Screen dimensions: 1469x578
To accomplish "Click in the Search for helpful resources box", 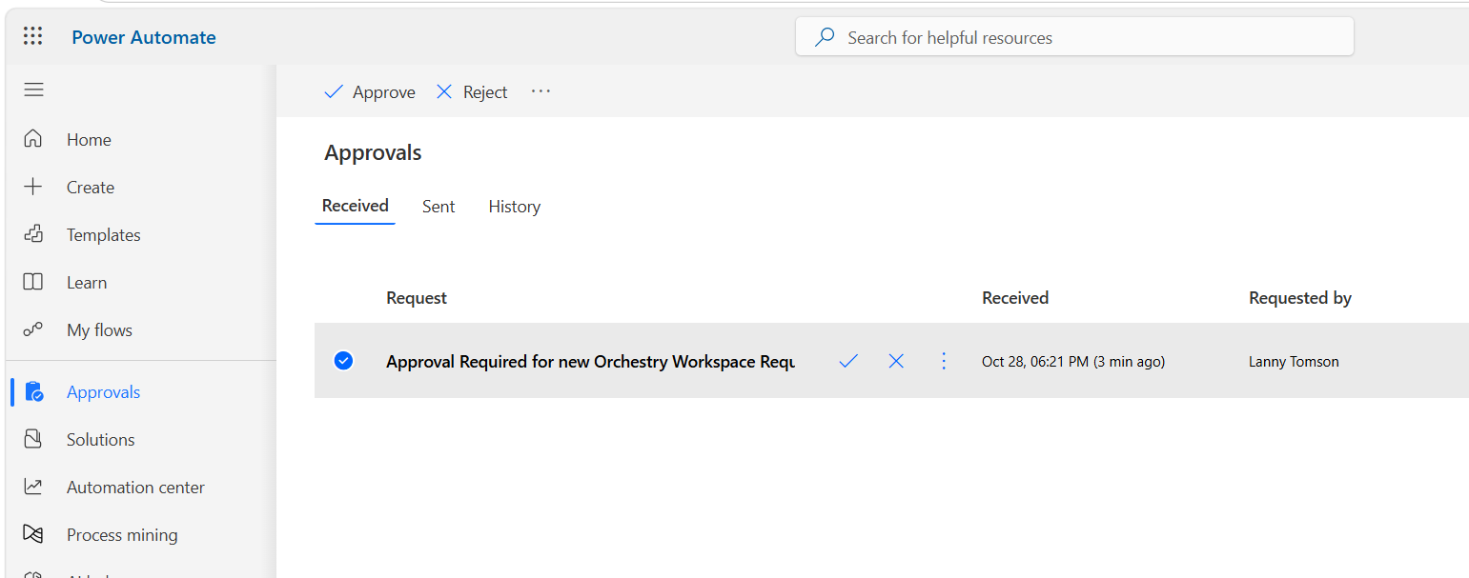I will 1074,37.
